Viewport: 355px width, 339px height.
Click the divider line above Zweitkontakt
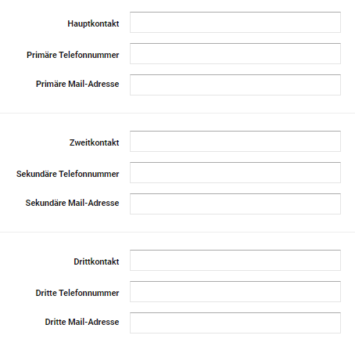pyautogui.click(x=177, y=114)
